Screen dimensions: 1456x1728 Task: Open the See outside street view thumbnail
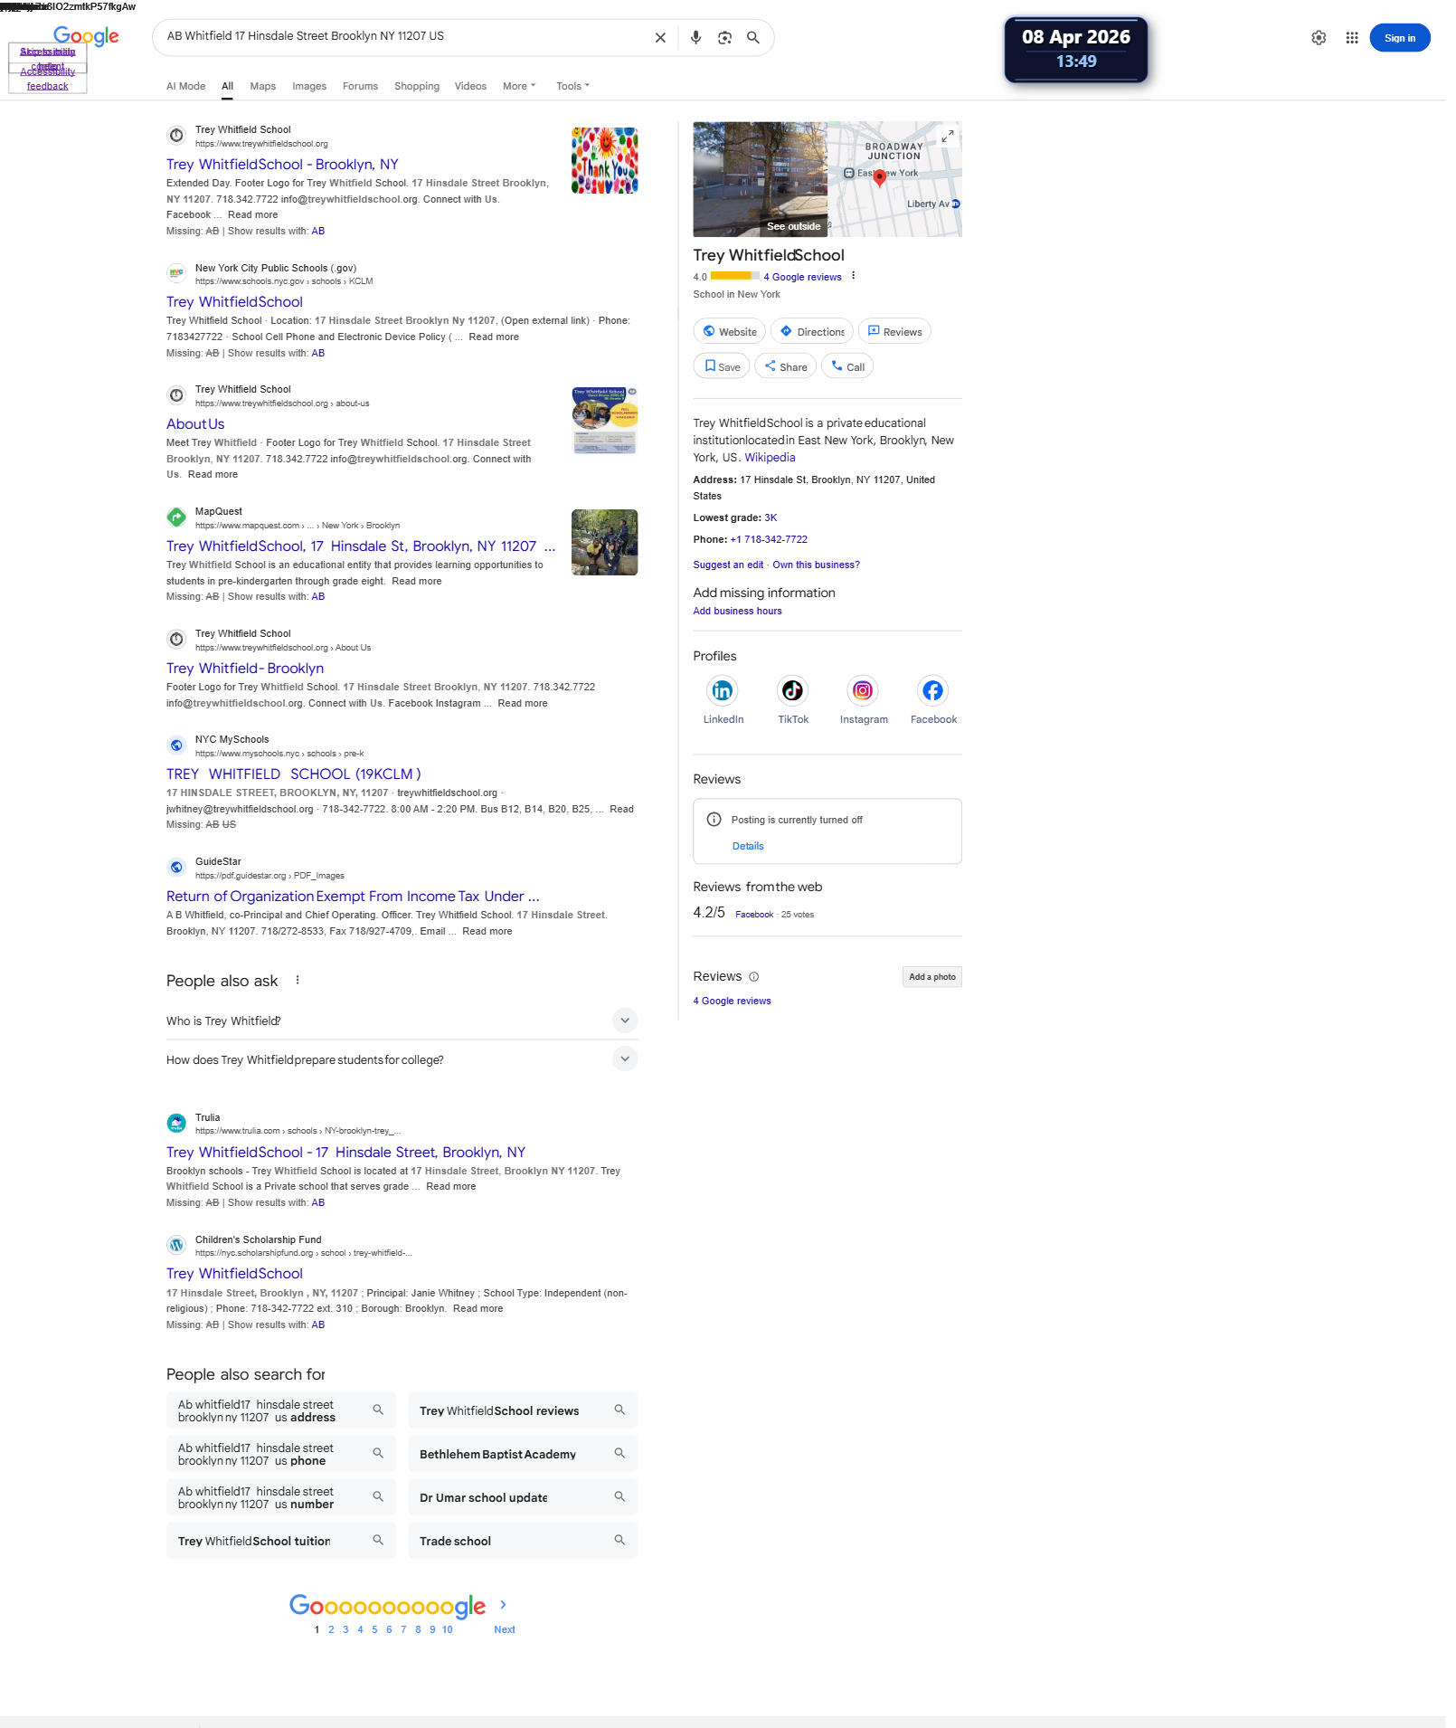click(x=760, y=179)
